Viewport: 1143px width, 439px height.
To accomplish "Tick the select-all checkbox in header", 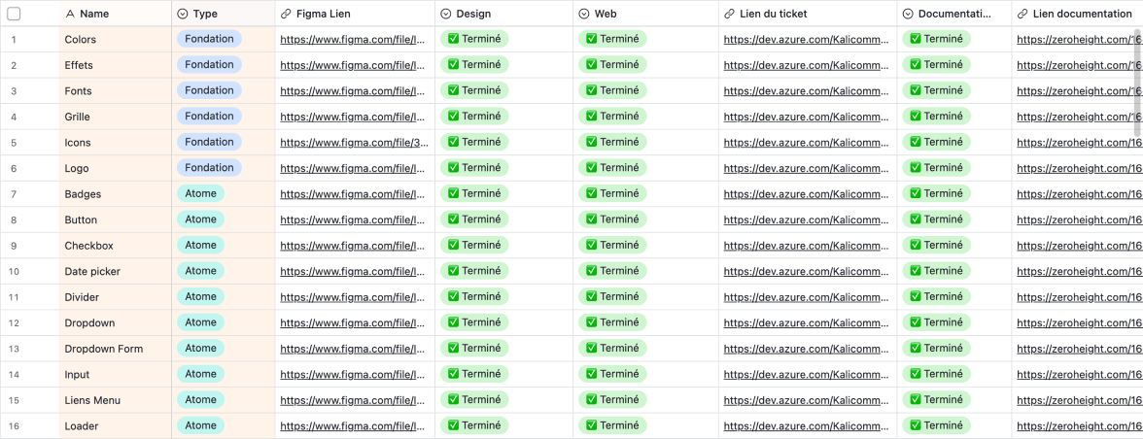I will tap(14, 13).
